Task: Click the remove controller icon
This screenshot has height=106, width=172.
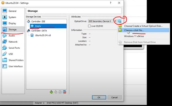Action: (56, 92)
